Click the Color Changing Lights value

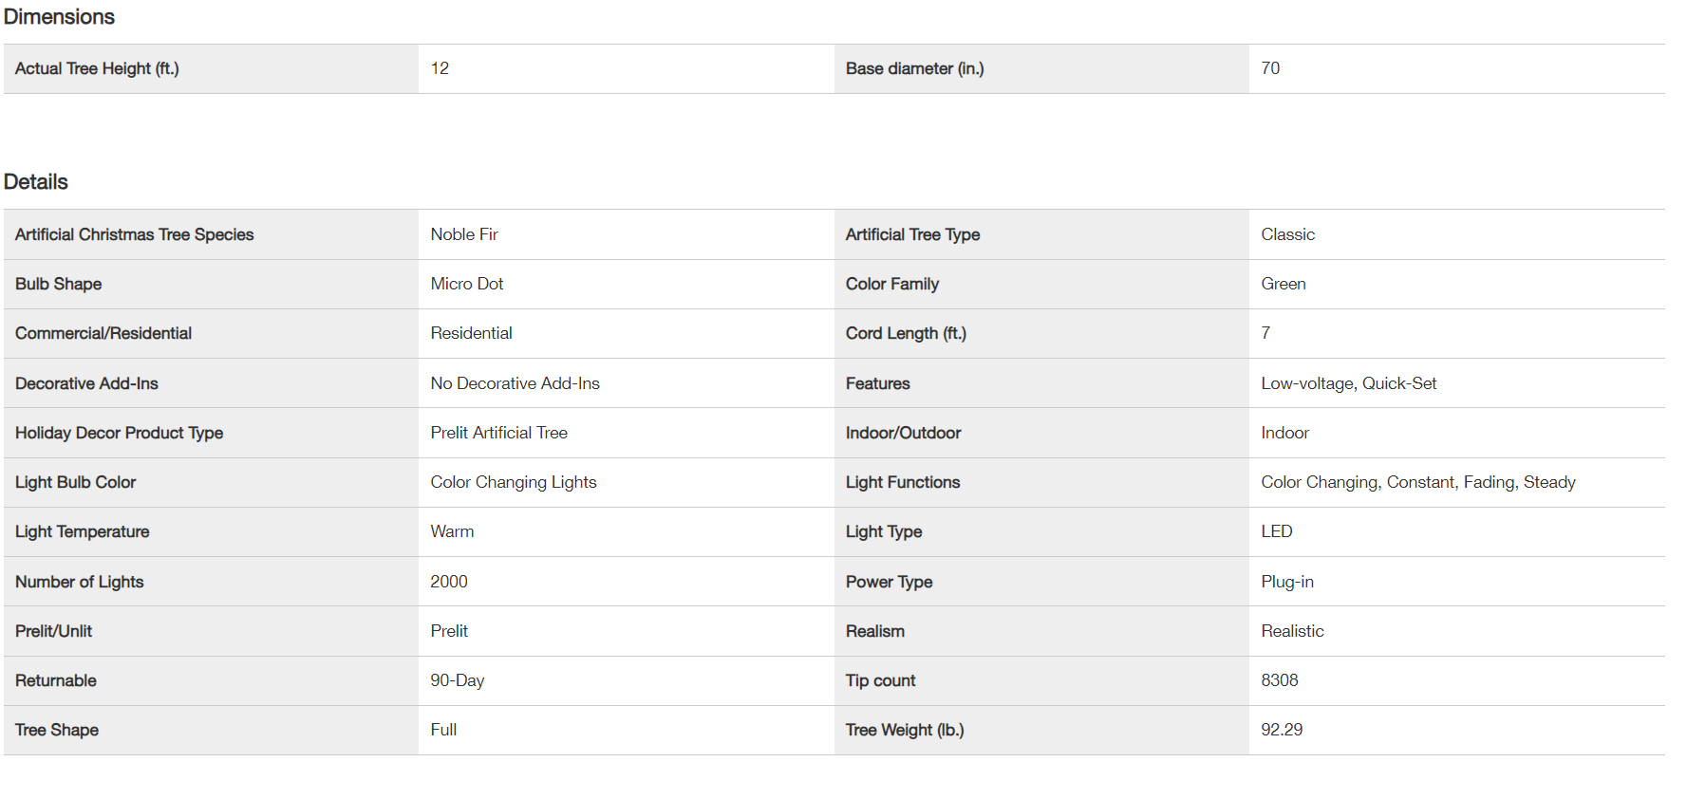[x=514, y=482]
